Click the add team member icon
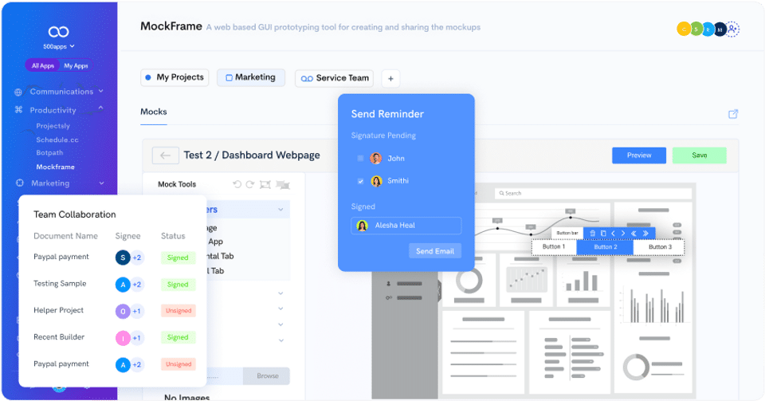Image resolution: width=765 pixels, height=401 pixels. click(x=732, y=29)
